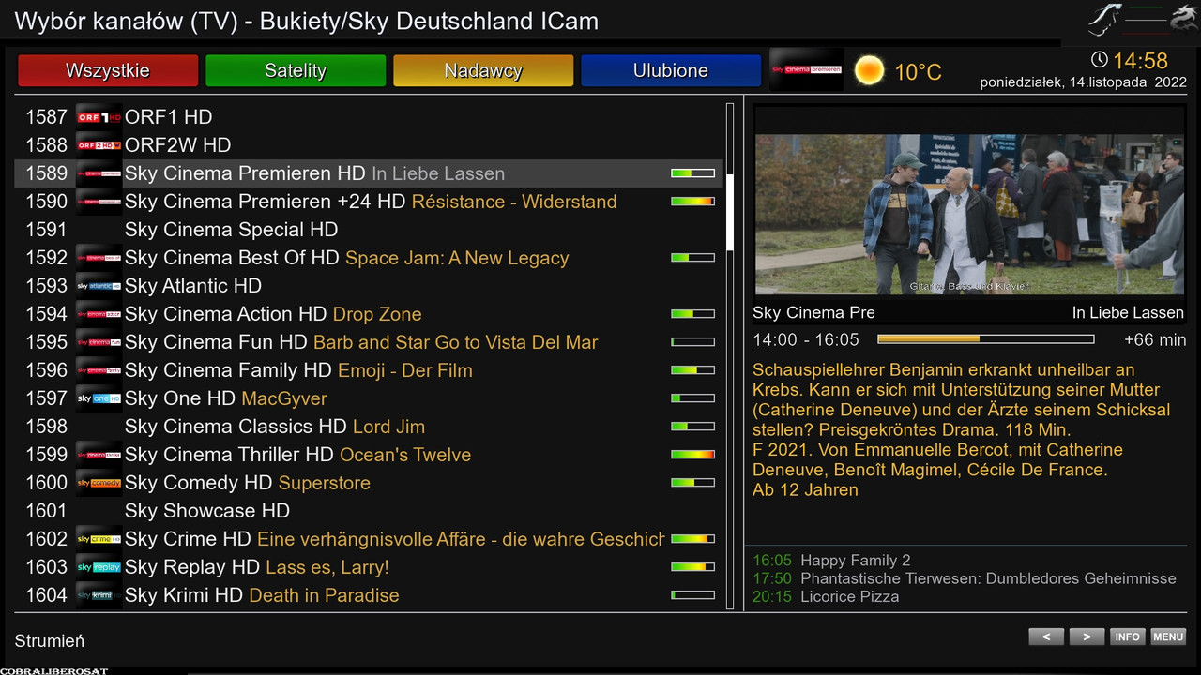The height and width of the screenshot is (675, 1201).
Task: Select Sky Cinema Classics HD Lord Jim
Action: coord(369,427)
